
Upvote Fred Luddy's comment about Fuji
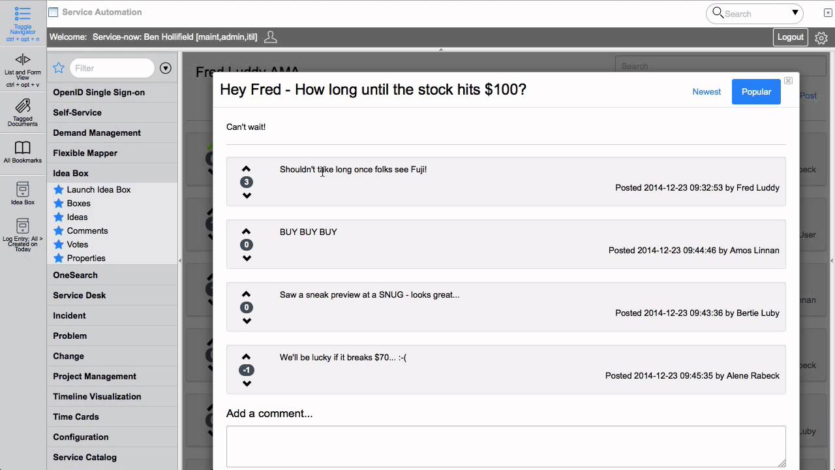point(246,169)
